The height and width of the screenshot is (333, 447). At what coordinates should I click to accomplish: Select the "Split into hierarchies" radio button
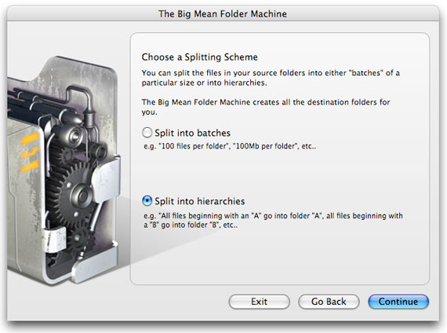[x=147, y=201]
